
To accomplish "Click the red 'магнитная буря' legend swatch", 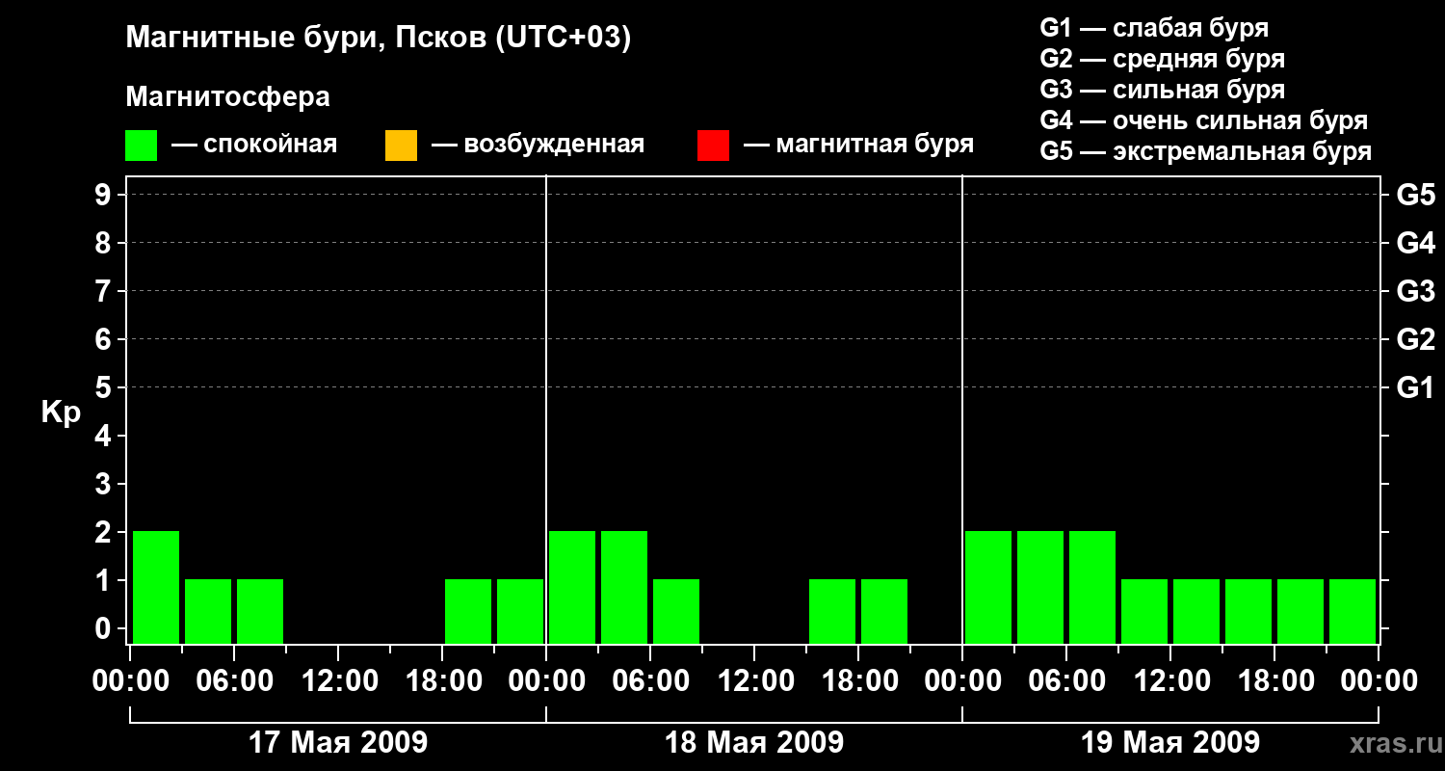I will 713,146.
